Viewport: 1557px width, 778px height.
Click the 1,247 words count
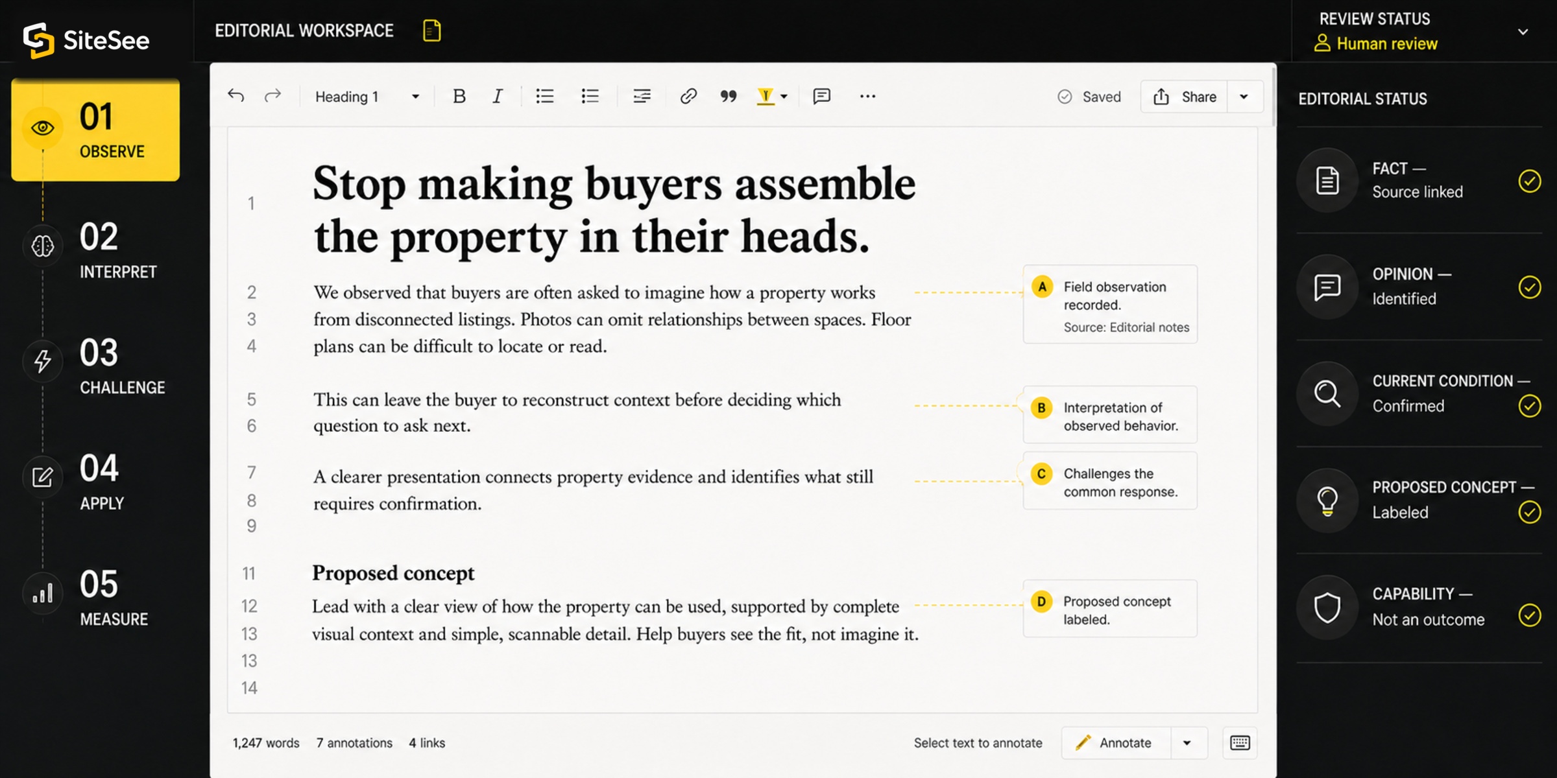coord(266,743)
